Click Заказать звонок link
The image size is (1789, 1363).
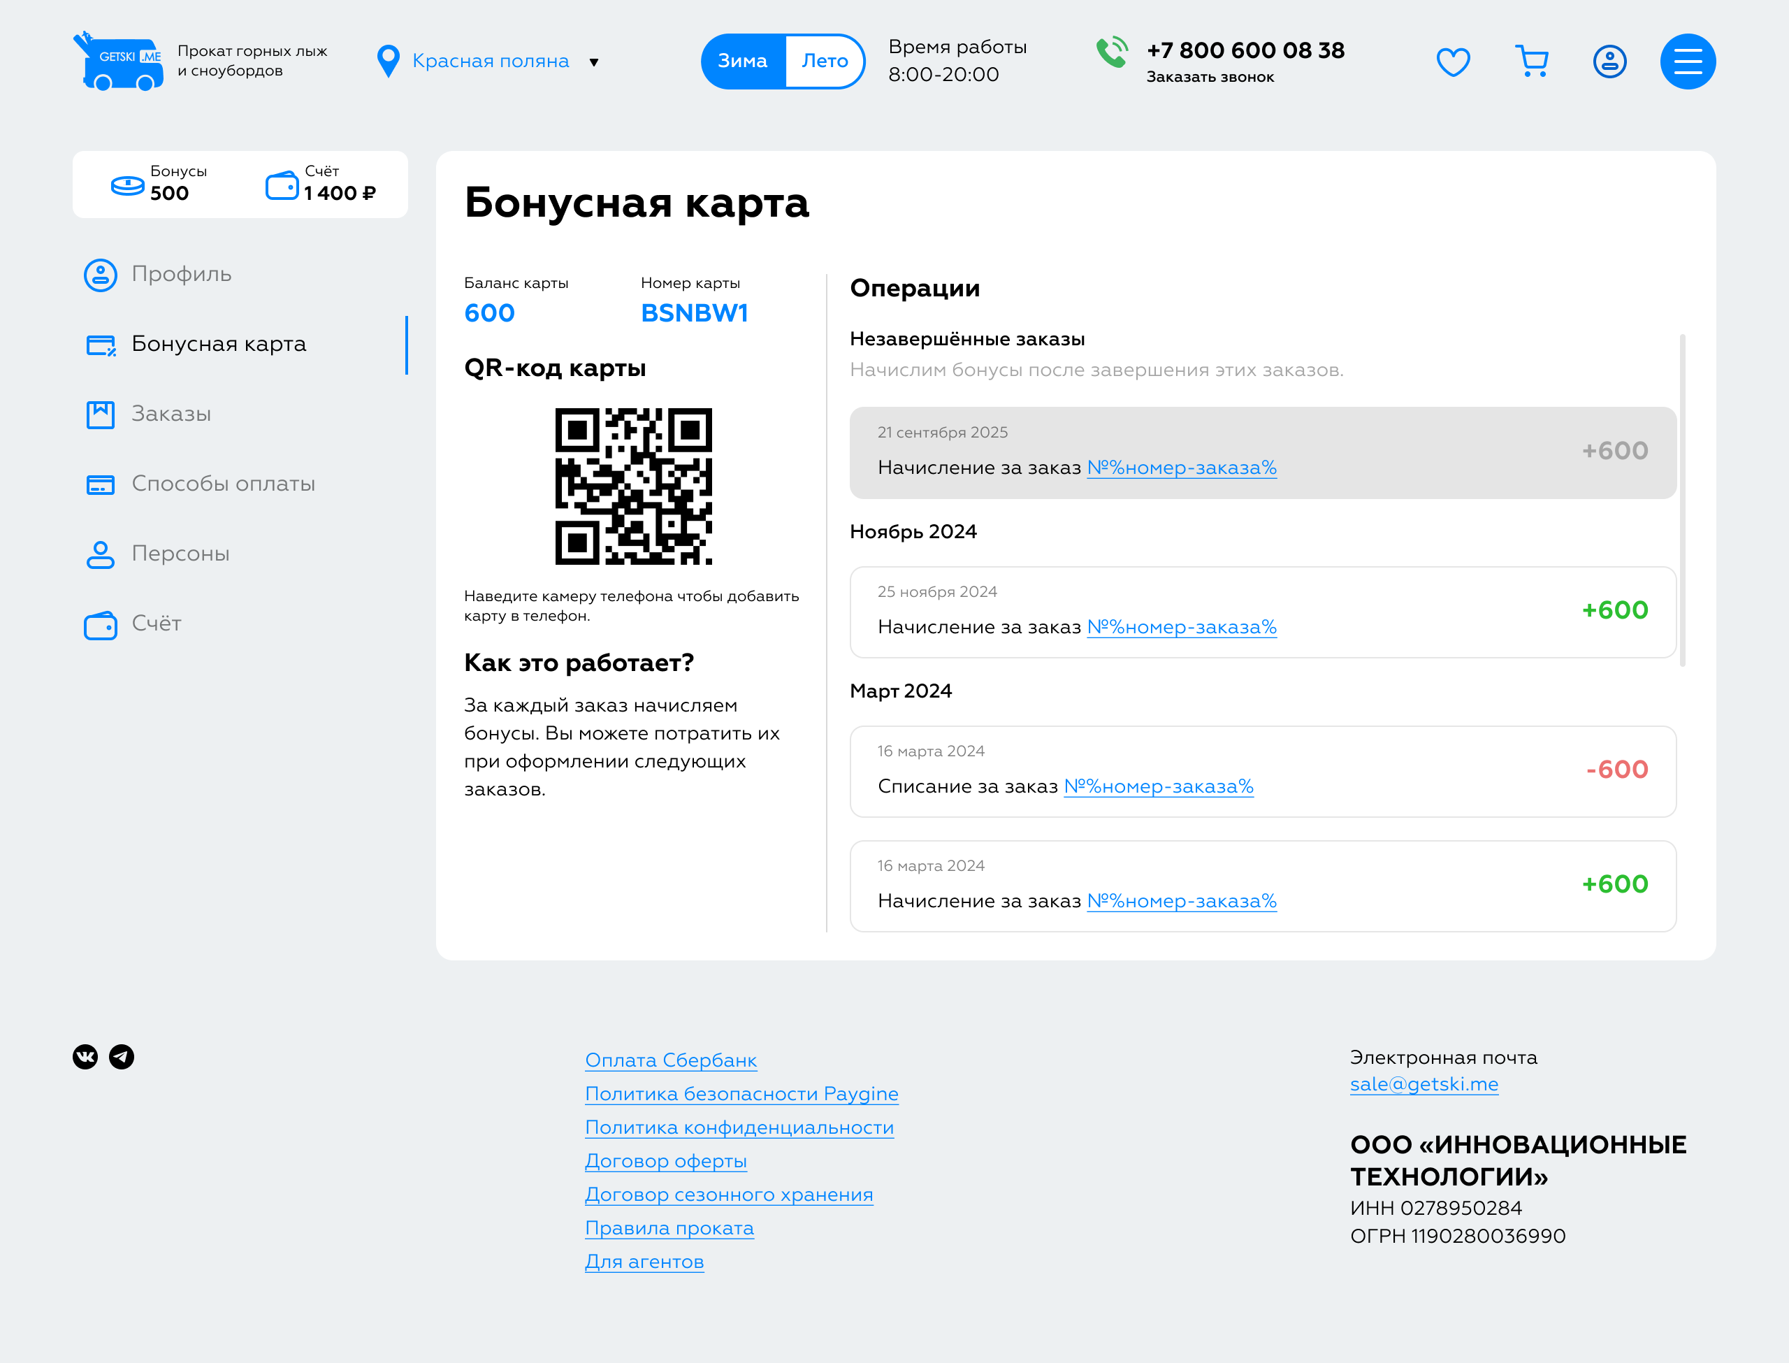point(1210,77)
